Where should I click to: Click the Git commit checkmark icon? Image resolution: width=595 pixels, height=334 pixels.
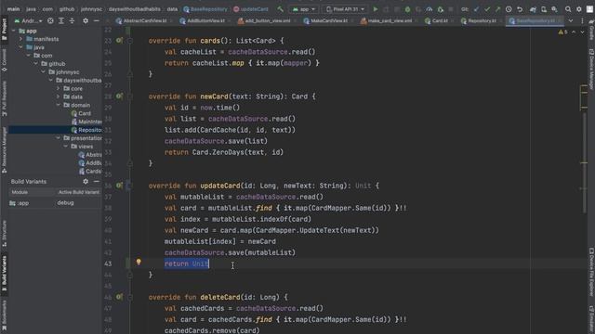(487, 9)
